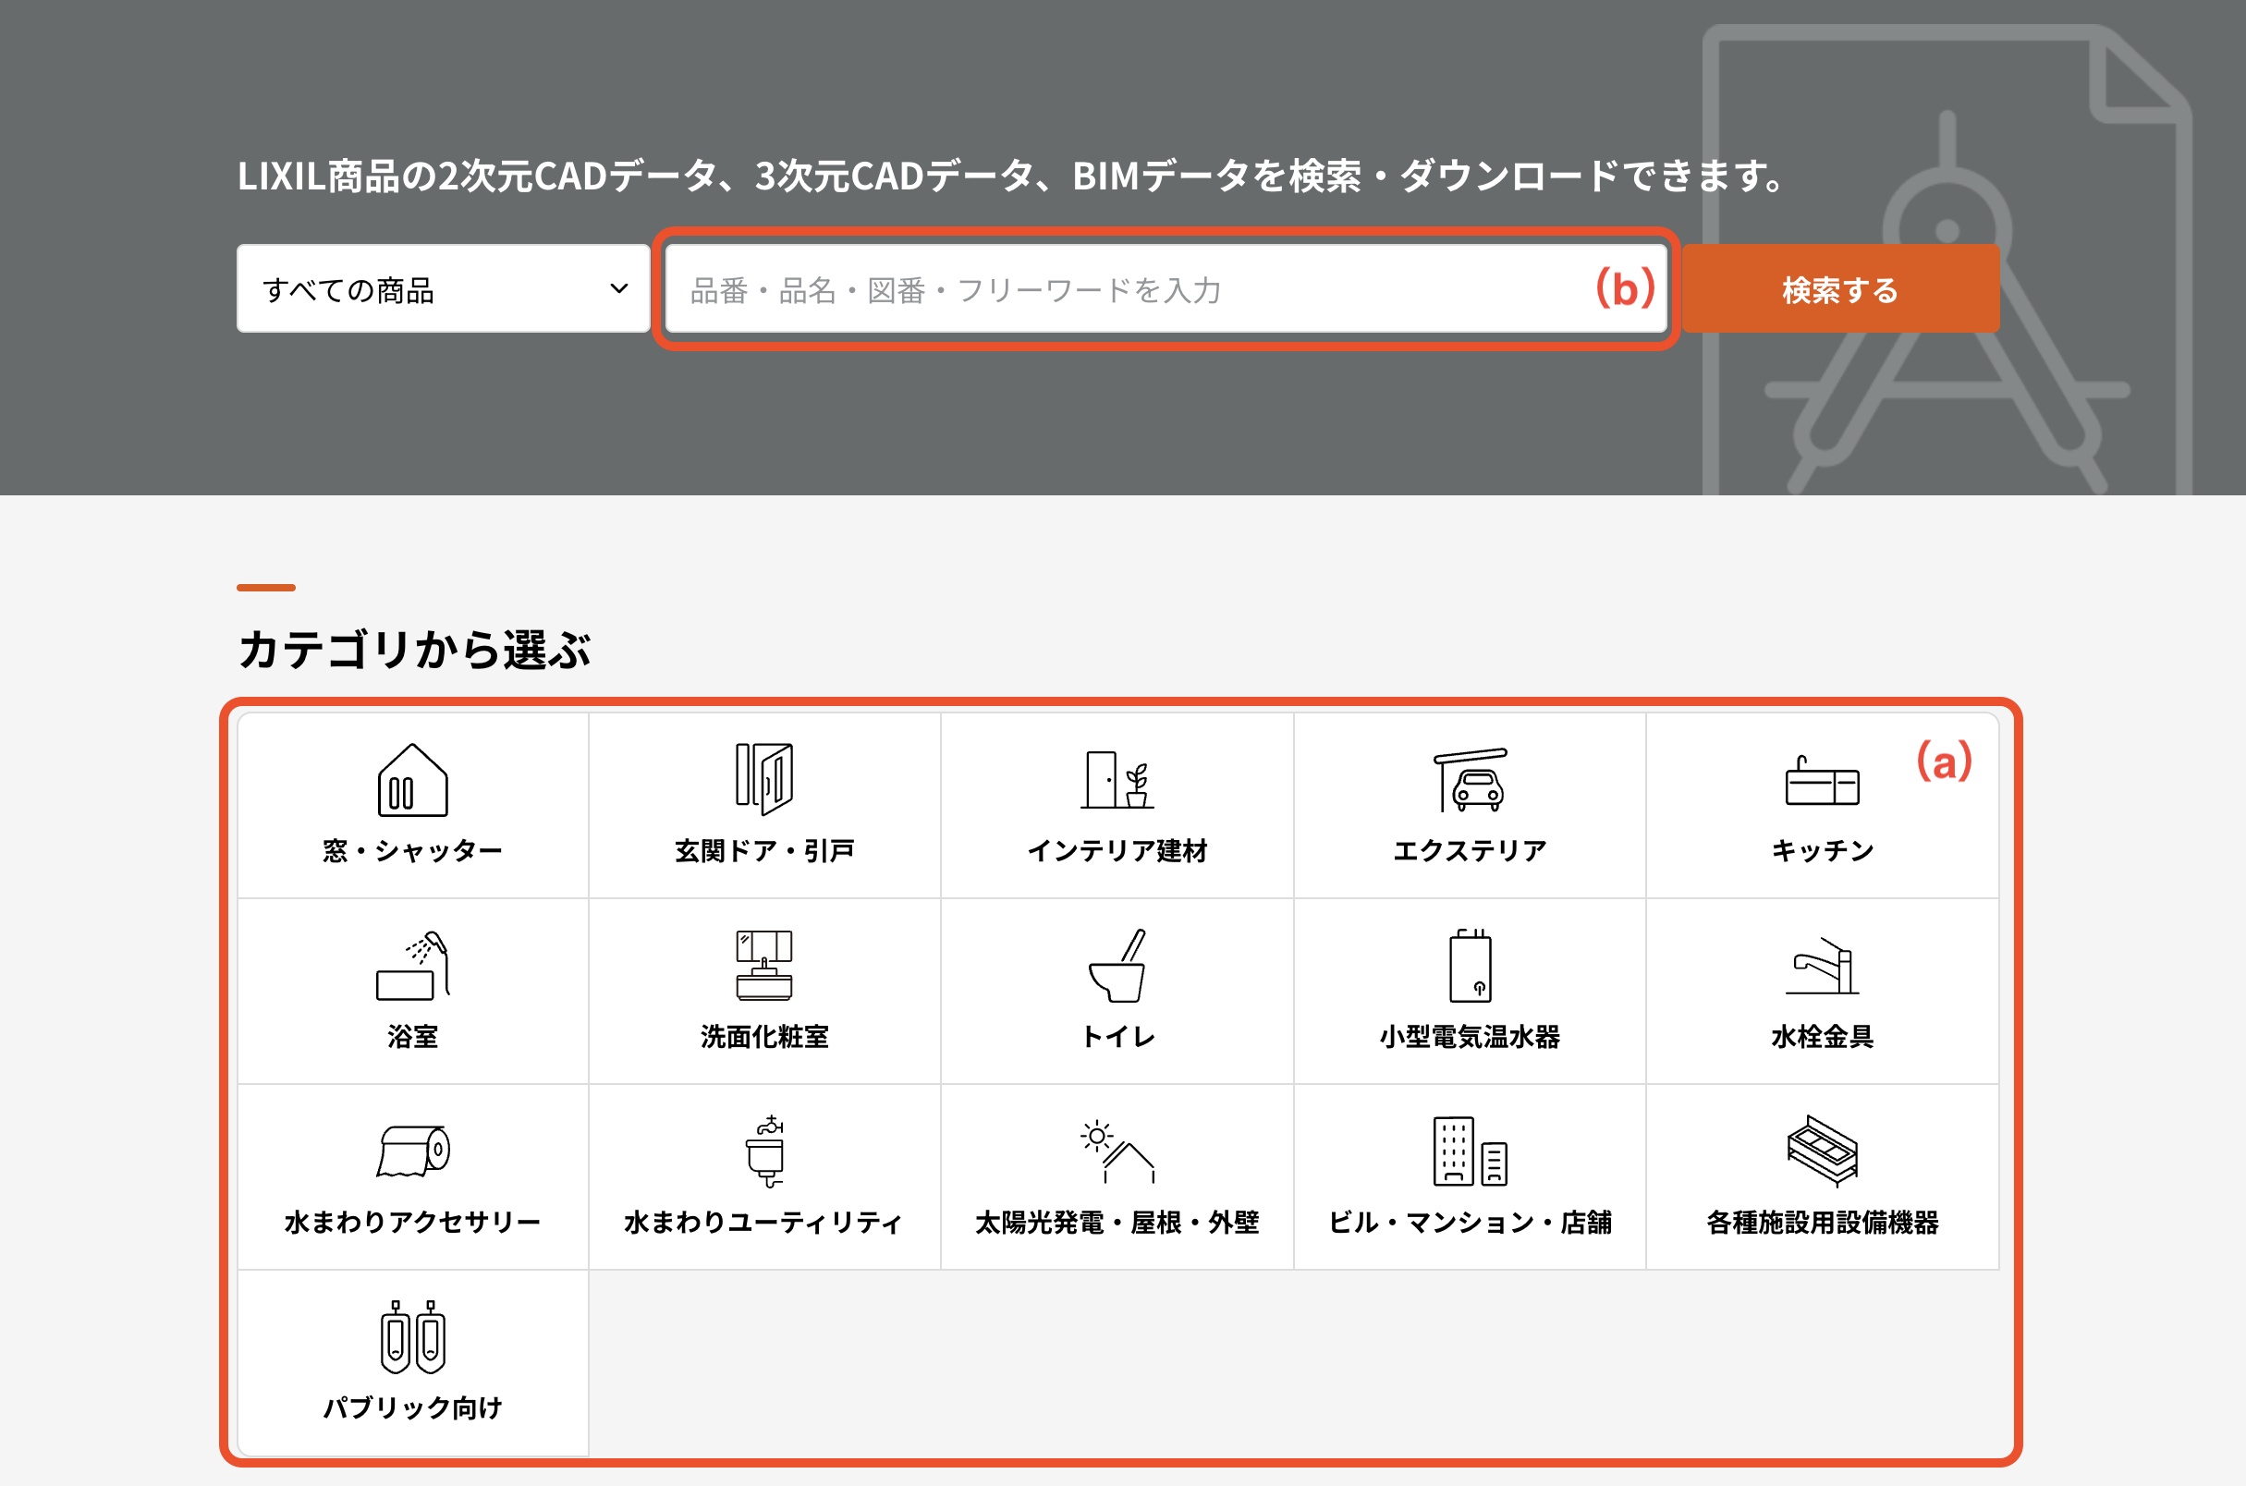Click the 各種施設用設備機器 equipment icon
2246x1486 pixels.
(1822, 1151)
